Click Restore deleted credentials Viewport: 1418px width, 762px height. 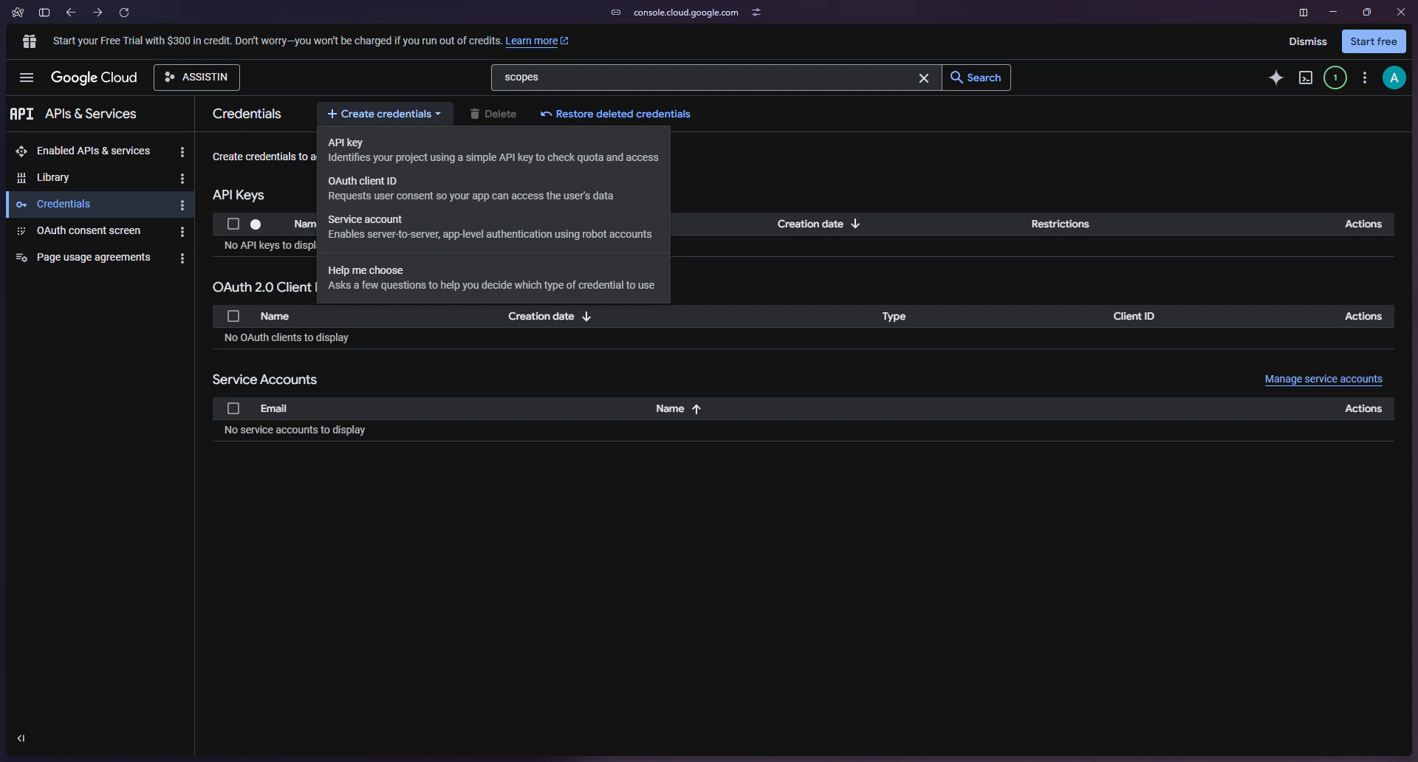coord(616,114)
